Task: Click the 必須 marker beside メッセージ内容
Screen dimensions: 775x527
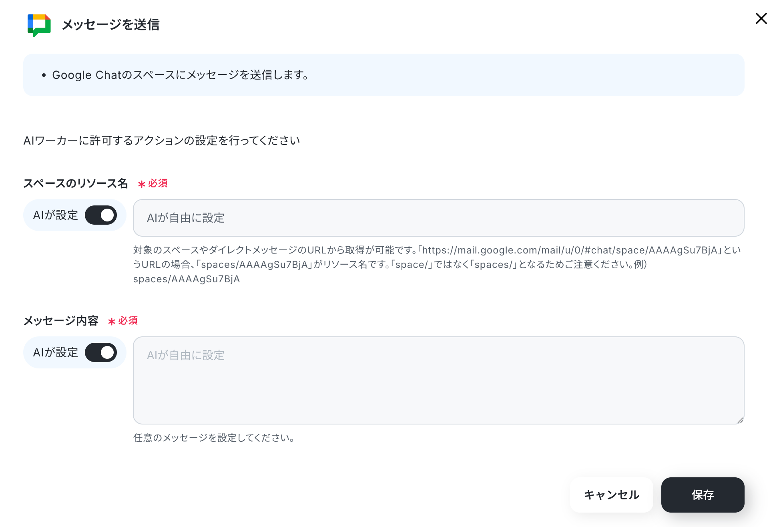Action: coord(123,321)
